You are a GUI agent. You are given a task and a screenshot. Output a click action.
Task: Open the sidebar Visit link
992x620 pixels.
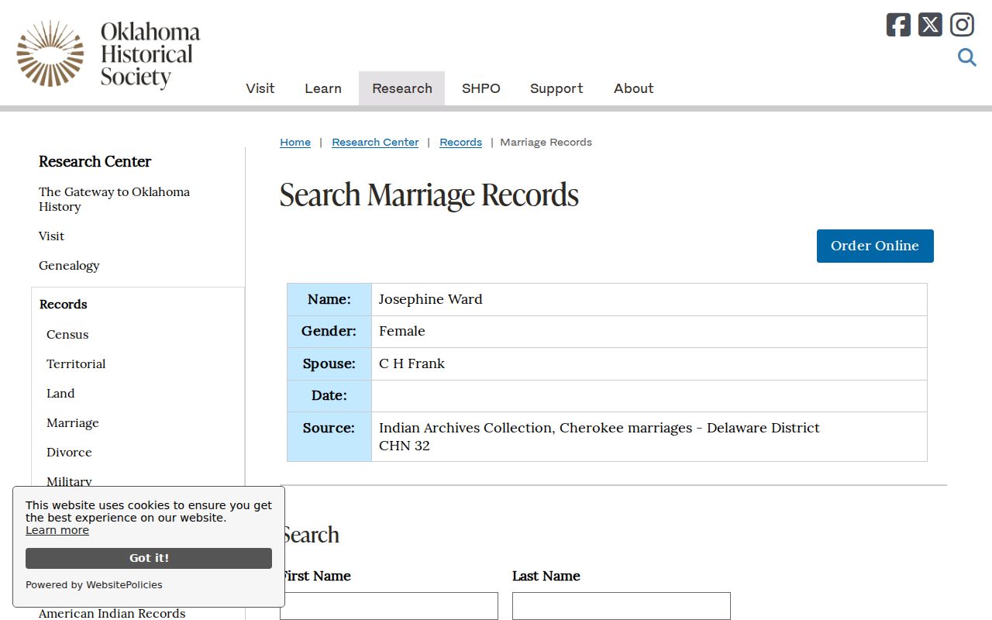tap(51, 236)
